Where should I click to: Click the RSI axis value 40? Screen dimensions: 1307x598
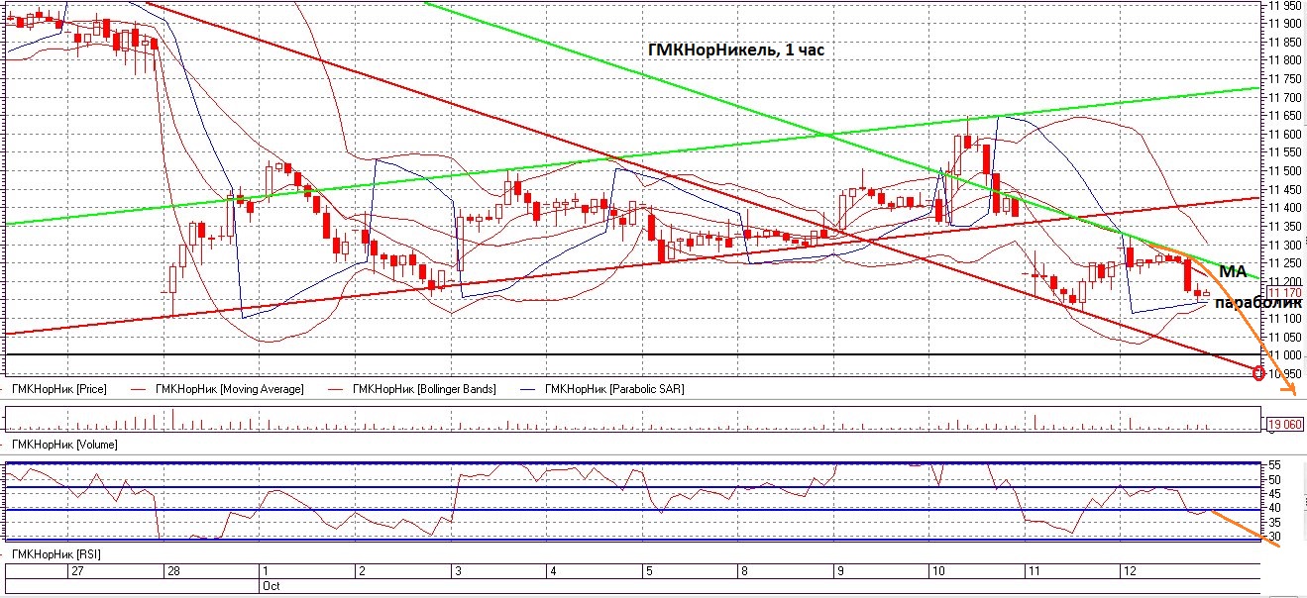1277,508
